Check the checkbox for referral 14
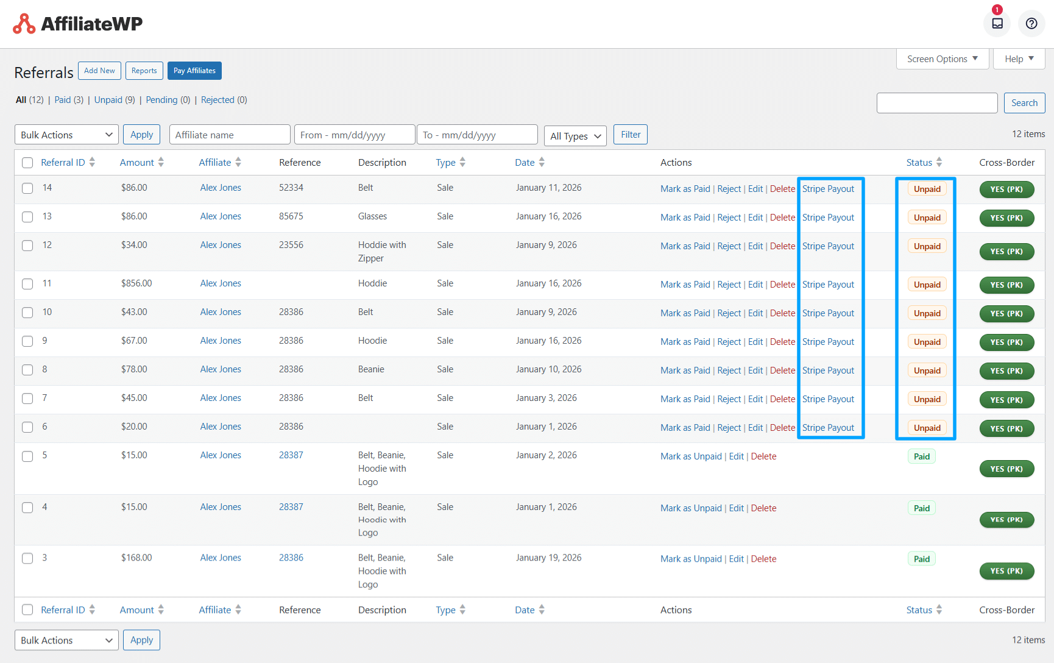Screen dimensions: 1054x663 tap(27, 188)
